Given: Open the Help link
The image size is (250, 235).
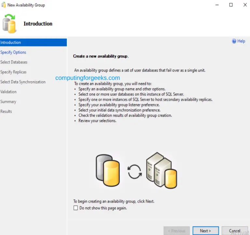Looking at the screenshot, I should tap(241, 41).
